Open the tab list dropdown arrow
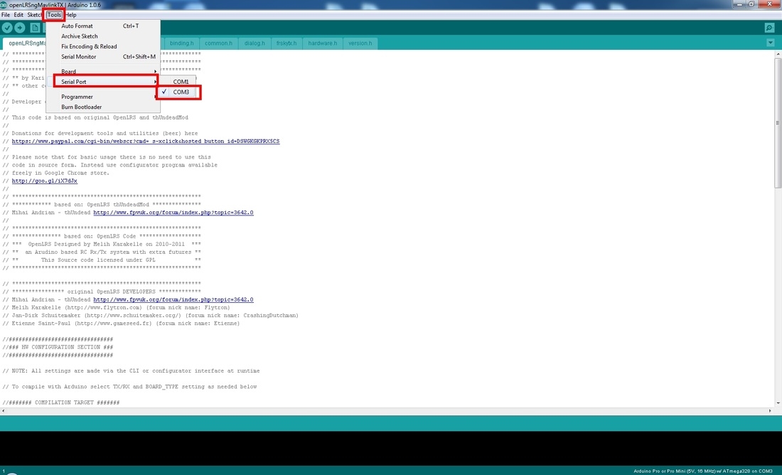This screenshot has width=782, height=475. click(x=771, y=43)
